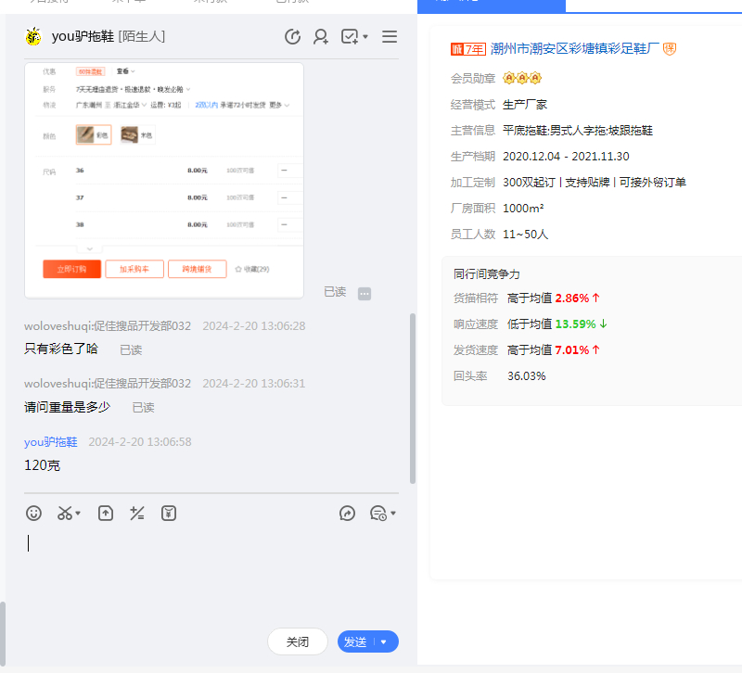Click the 立即订购 button in the screenshot image
Image resolution: width=742 pixels, height=673 pixels.
[72, 269]
